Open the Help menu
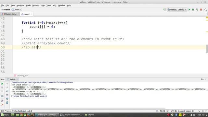This screenshot has height=117, width=208. tap(69, 6)
